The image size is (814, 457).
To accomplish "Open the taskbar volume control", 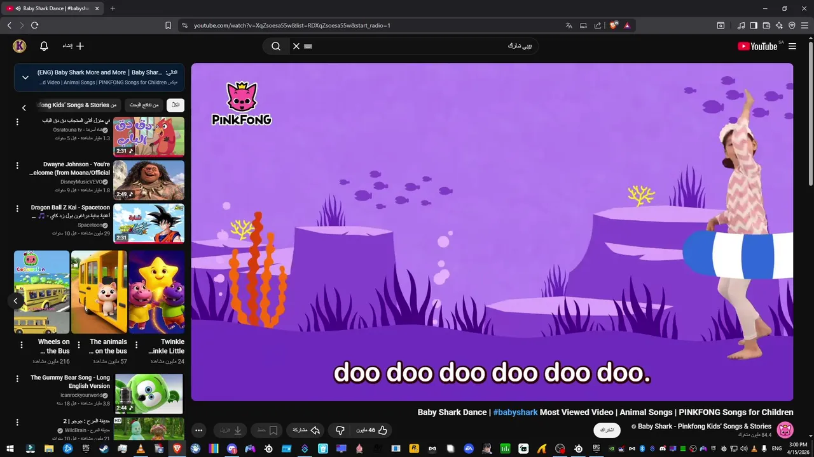I will (x=744, y=449).
